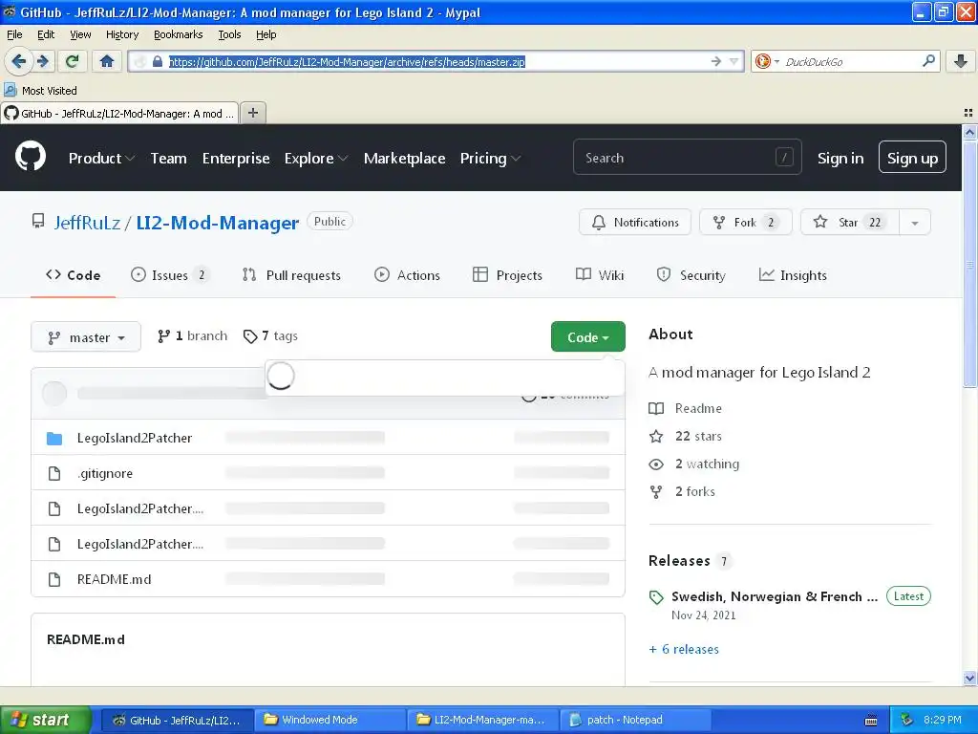The width and height of the screenshot is (978, 734).
Task: Go forward with the browser forward arrow
Action: pyautogui.click(x=42, y=61)
